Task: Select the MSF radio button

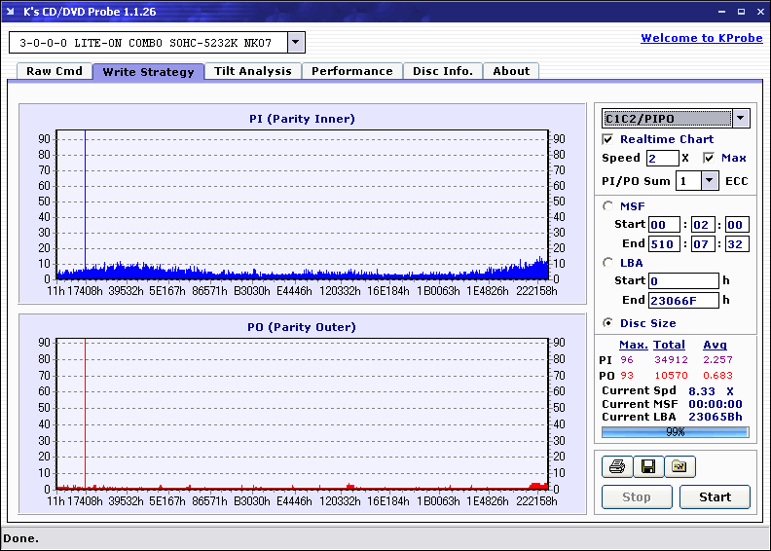Action: 608,205
